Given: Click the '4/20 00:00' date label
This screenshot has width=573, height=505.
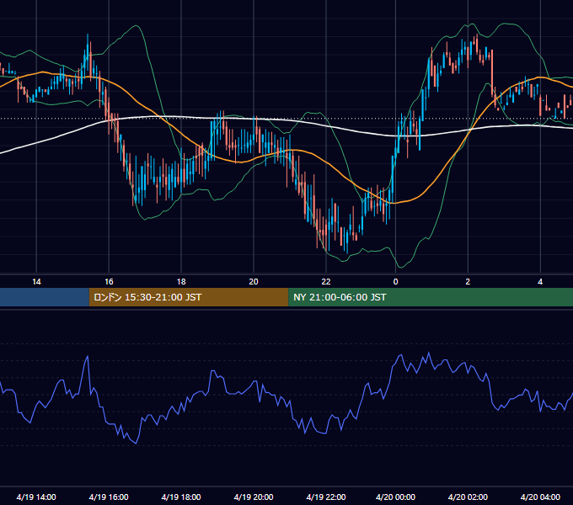Looking at the screenshot, I should [395, 497].
